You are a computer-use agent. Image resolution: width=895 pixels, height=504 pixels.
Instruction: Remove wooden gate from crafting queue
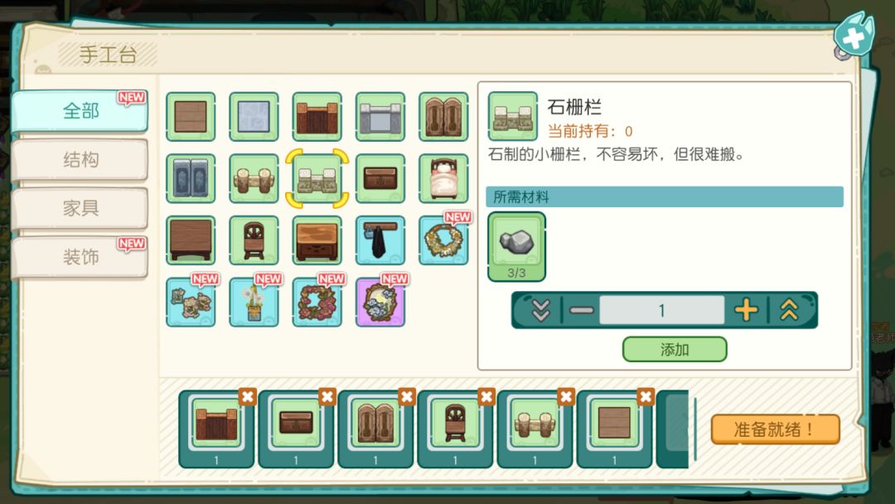point(247,396)
